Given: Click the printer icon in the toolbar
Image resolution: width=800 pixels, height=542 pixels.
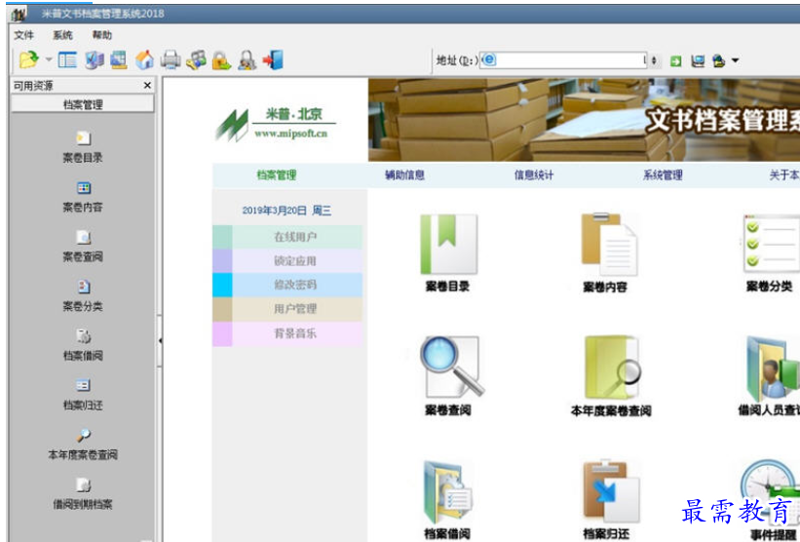Looking at the screenshot, I should 171,60.
